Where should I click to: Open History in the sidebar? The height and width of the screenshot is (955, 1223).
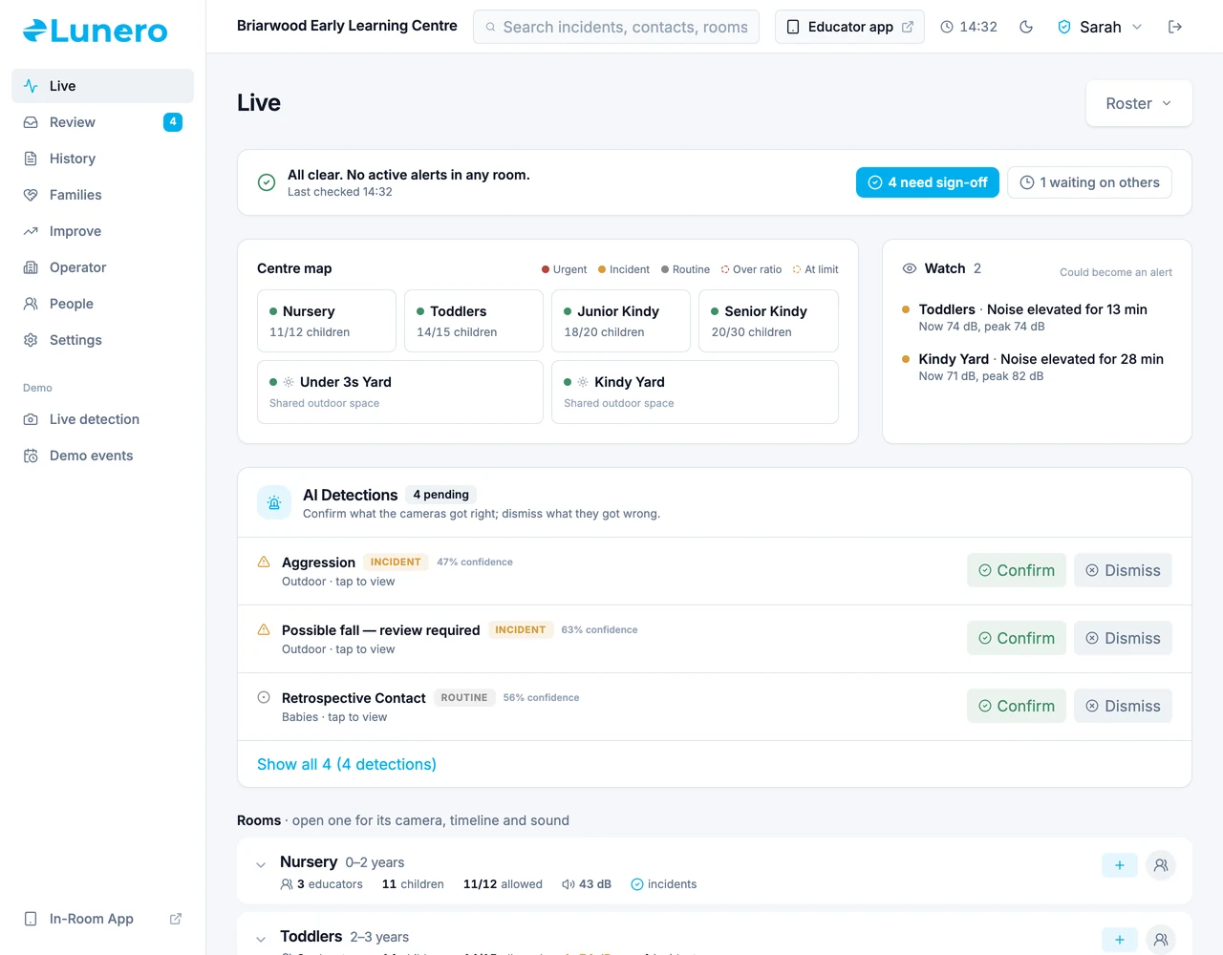(x=102, y=159)
